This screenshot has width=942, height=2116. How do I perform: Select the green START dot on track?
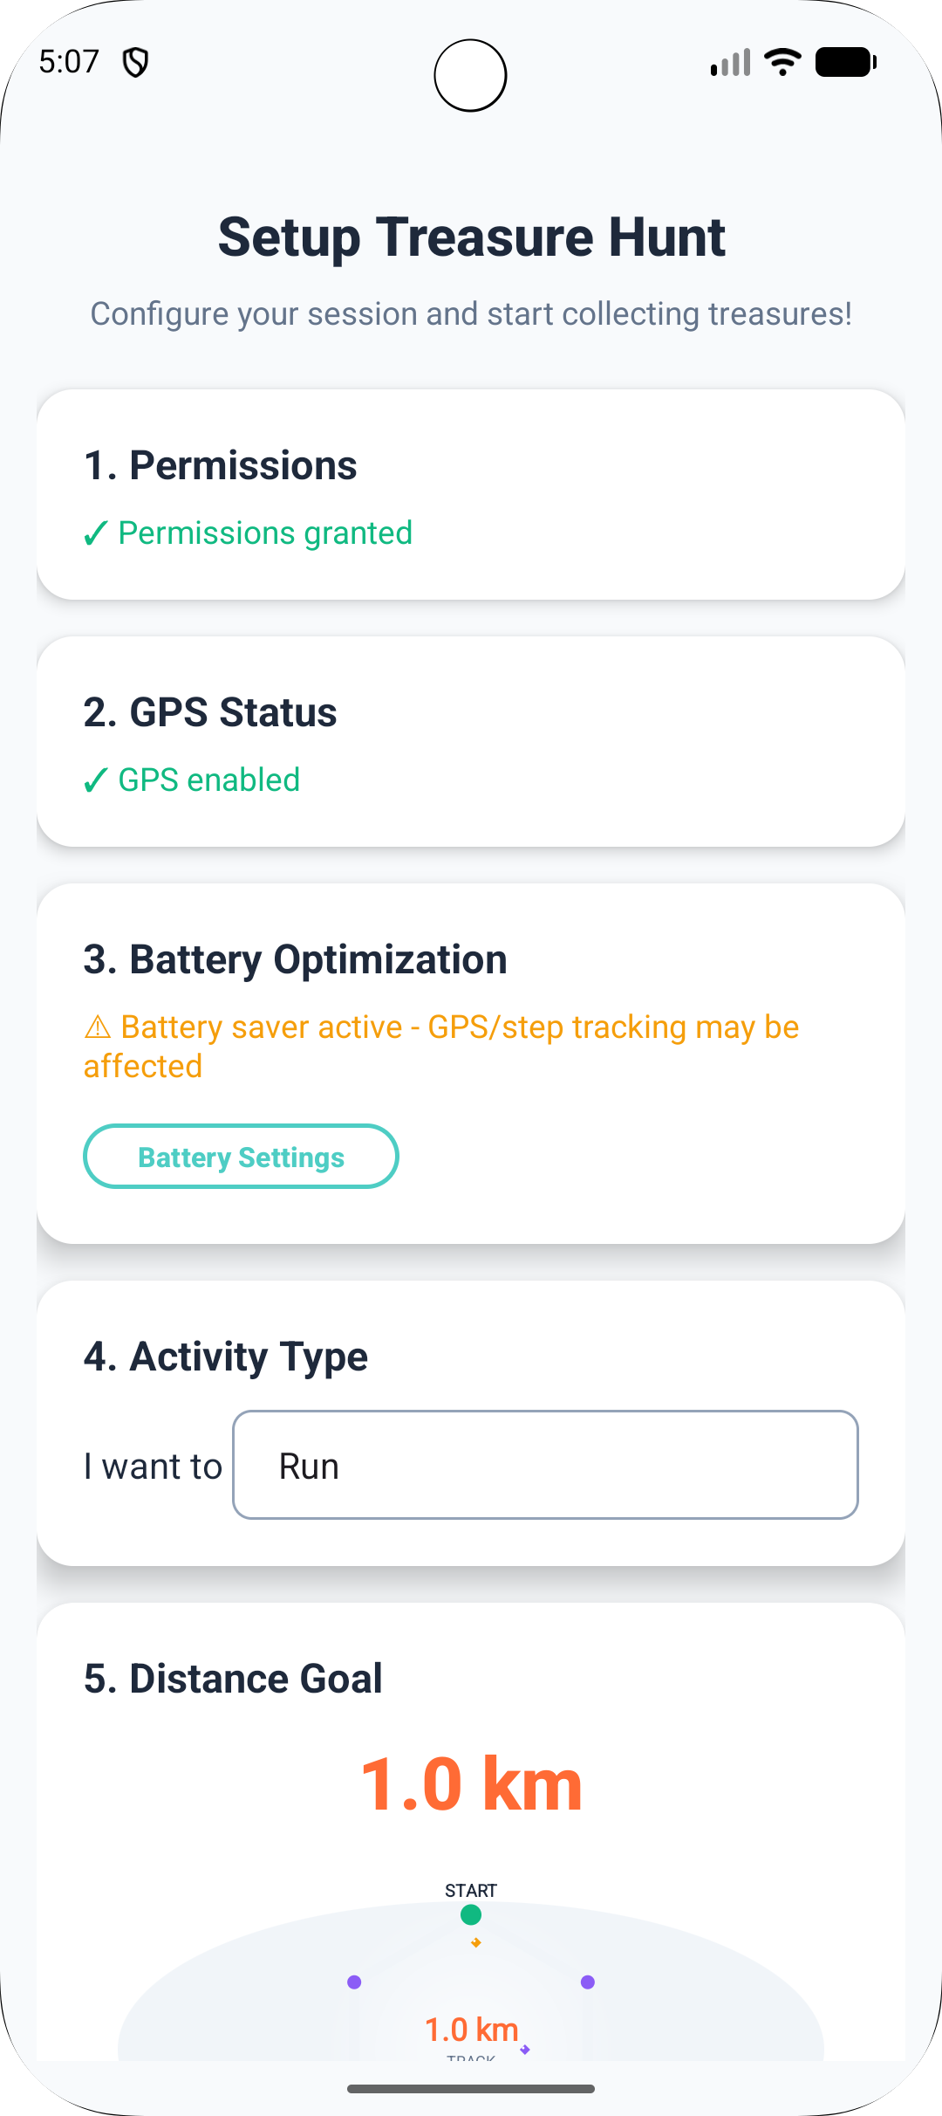point(471,1914)
